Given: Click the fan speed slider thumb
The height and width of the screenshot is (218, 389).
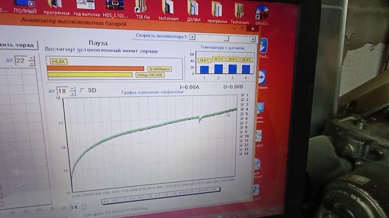Looking at the screenshot, I should pos(227,39).
